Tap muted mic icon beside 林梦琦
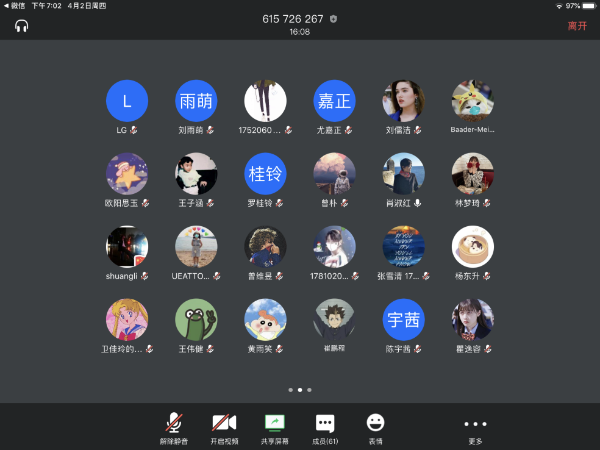Viewport: 600px width, 450px height. click(x=487, y=203)
